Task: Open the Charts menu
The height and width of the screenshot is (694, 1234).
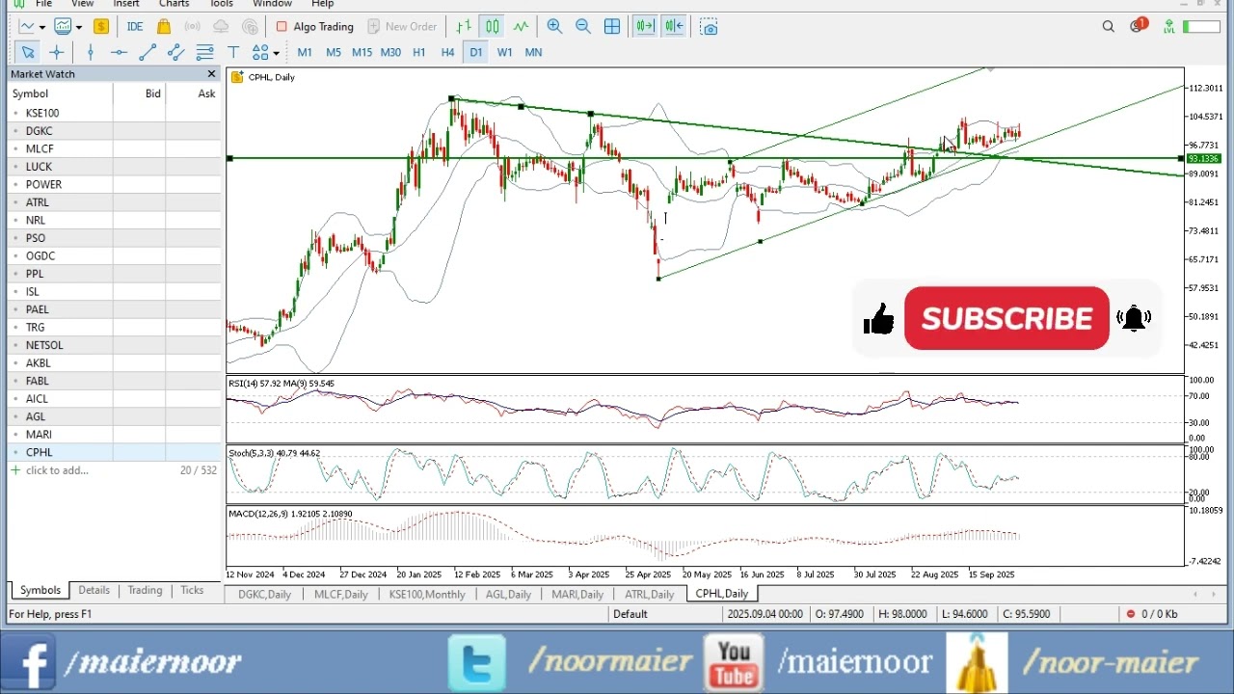Action: (x=174, y=4)
